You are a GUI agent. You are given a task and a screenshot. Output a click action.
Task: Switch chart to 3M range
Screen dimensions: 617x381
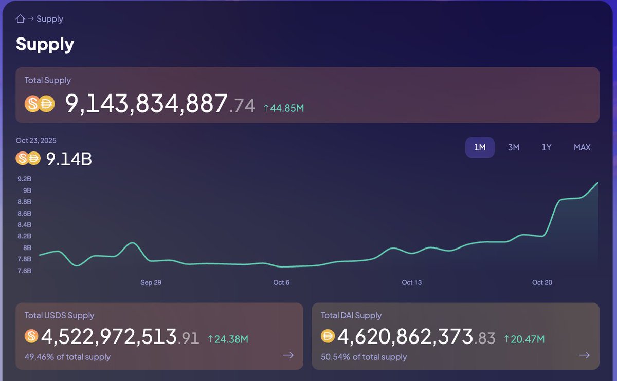click(514, 147)
